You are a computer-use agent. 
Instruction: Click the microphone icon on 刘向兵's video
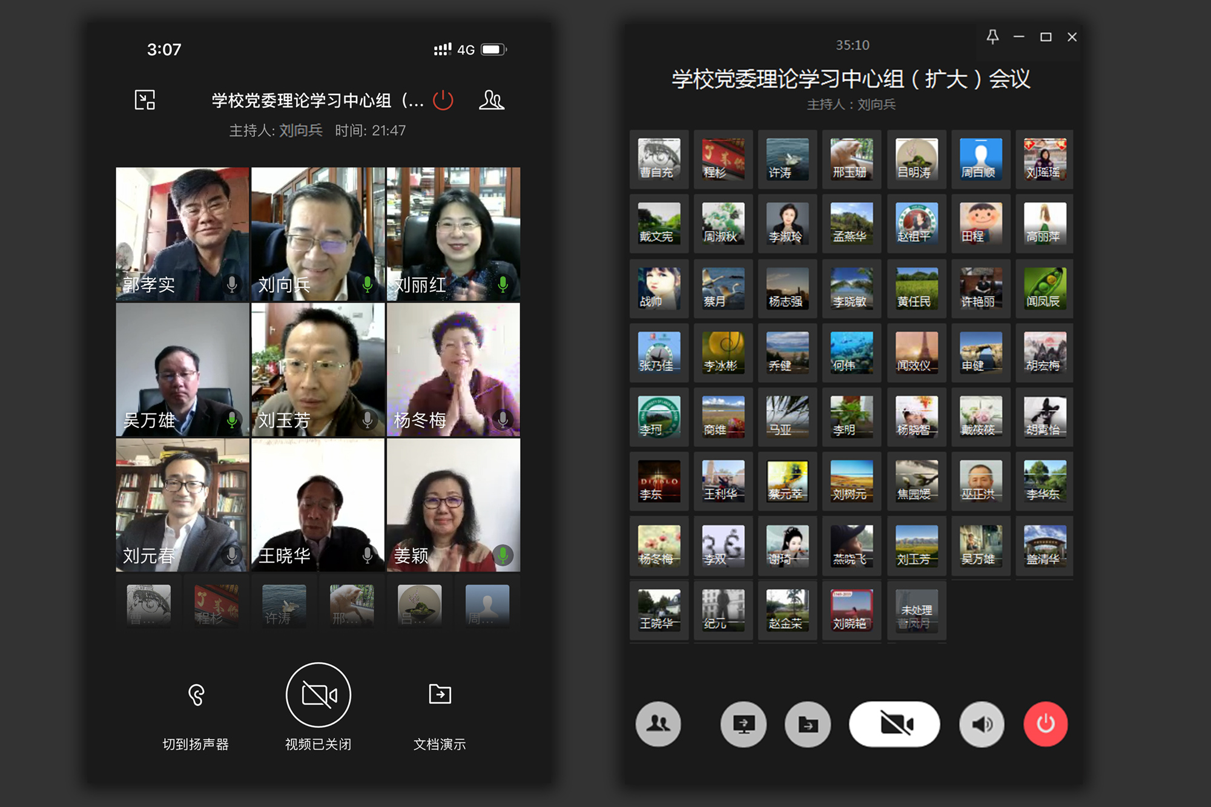pos(368,284)
